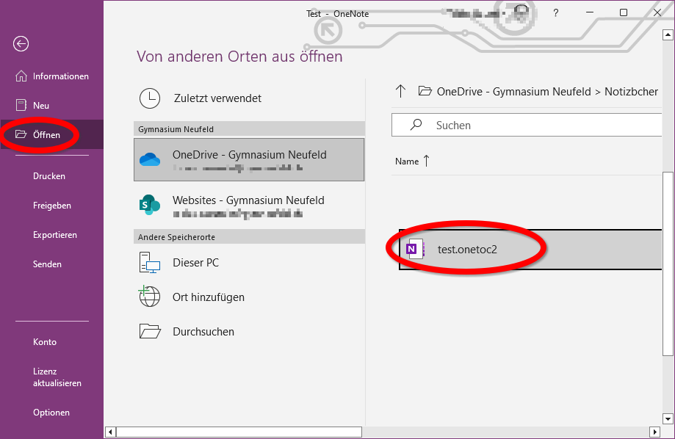This screenshot has height=439, width=675.
Task: Click the clock icon for recent files
Action: [150, 98]
